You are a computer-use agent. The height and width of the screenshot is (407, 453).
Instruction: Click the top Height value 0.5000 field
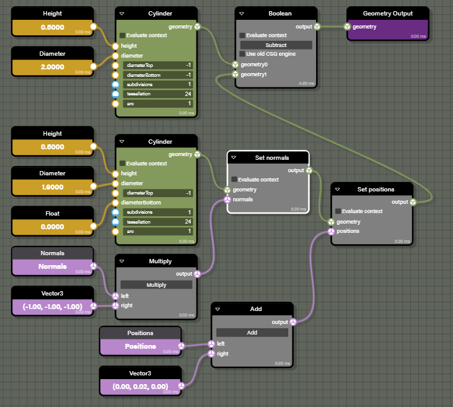pyautogui.click(x=52, y=27)
